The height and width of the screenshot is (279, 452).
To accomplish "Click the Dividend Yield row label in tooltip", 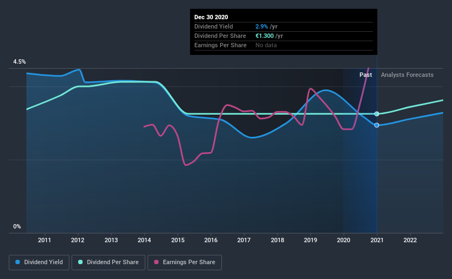I will [214, 26].
